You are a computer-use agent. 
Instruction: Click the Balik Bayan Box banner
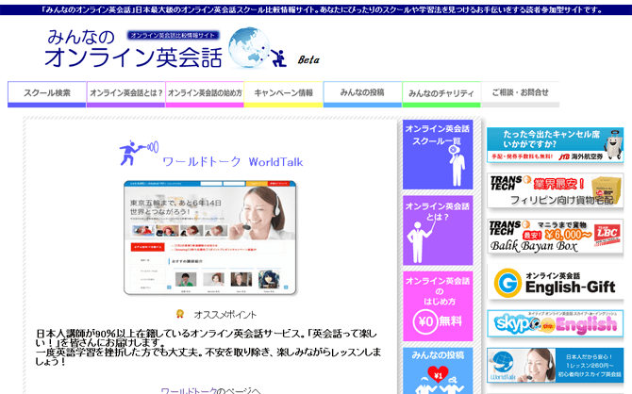[x=555, y=236]
